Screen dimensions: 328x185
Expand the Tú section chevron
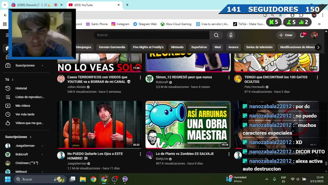tap(12, 80)
